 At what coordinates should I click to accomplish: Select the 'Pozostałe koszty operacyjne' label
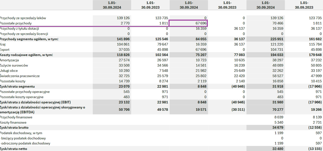(x=22, y=97)
